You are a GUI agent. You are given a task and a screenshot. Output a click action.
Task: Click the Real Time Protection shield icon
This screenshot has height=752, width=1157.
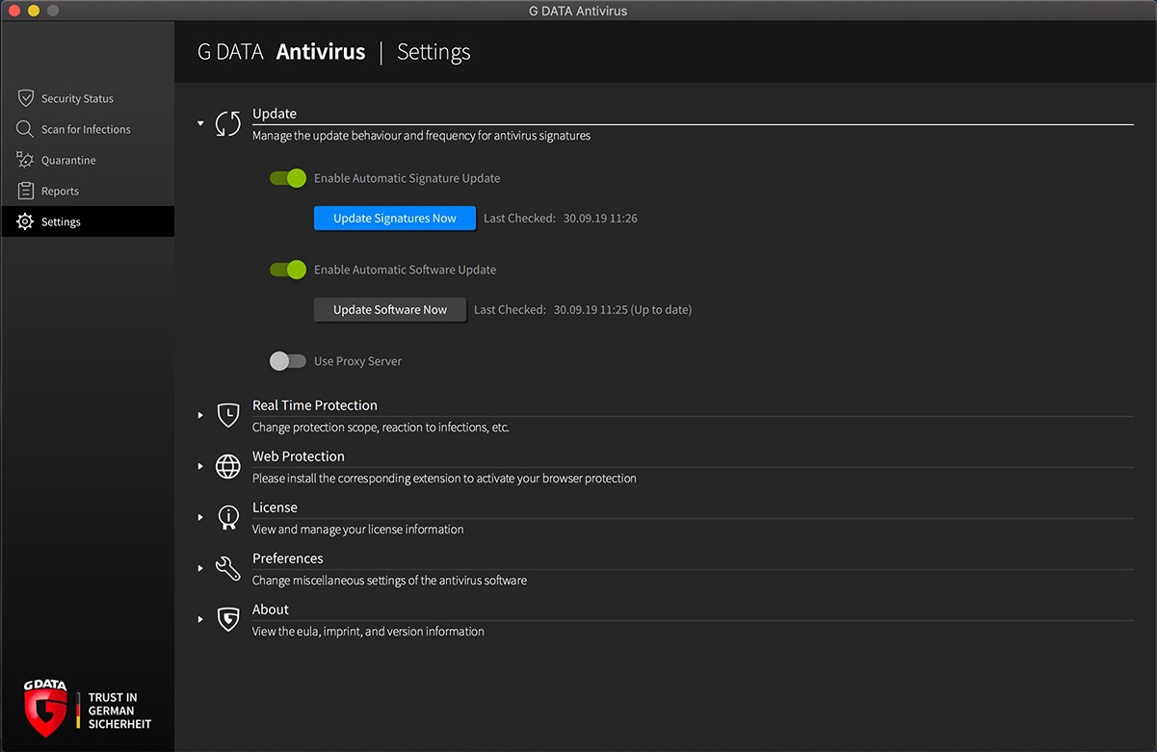click(x=228, y=415)
